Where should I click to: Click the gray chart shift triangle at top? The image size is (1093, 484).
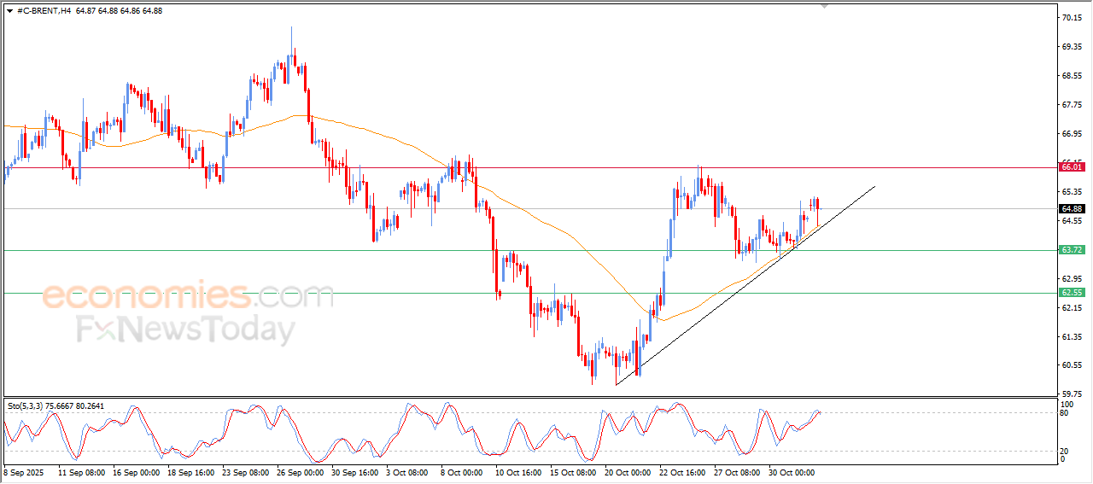tap(824, 5)
